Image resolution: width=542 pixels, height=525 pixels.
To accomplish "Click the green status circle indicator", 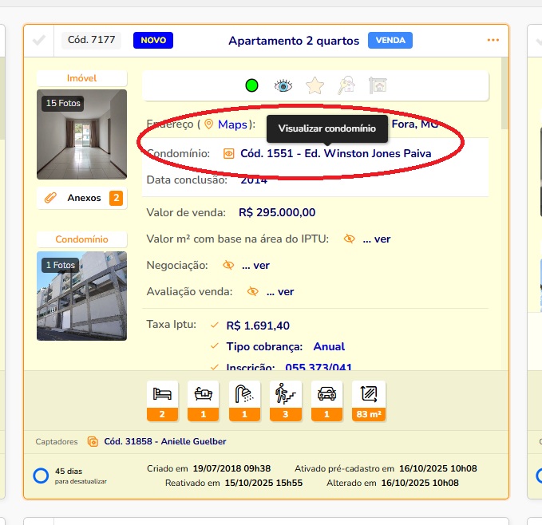I will 251,85.
